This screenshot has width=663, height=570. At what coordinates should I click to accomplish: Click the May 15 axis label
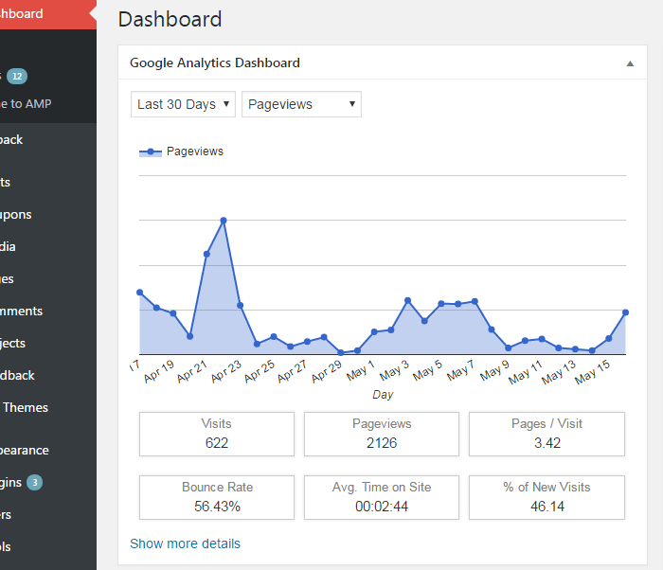tap(592, 372)
